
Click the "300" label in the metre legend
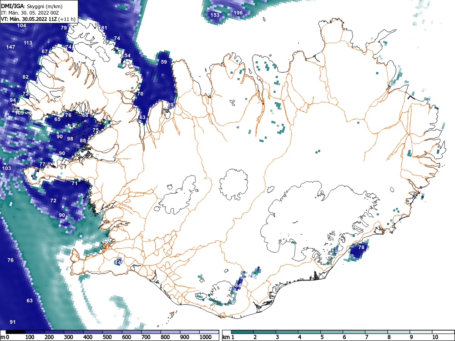(x=69, y=337)
